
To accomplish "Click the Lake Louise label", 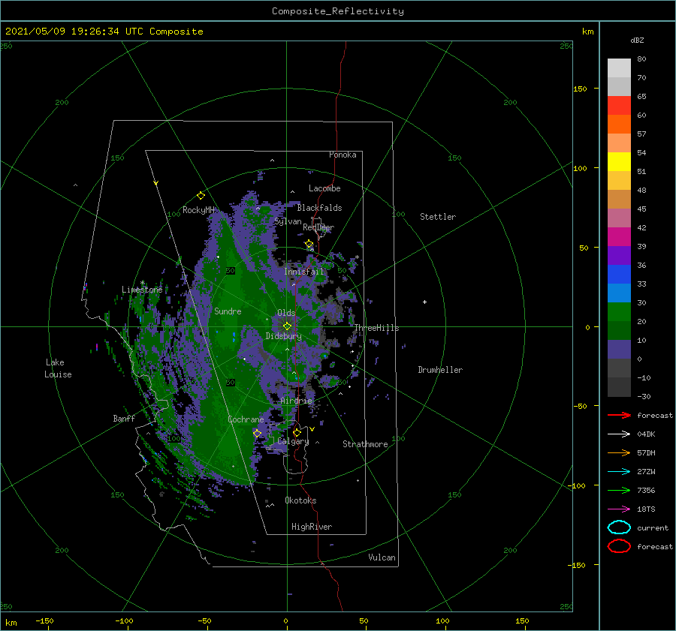I will (58, 368).
